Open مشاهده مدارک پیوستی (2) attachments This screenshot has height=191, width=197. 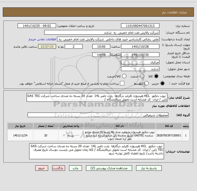pyautogui.click(x=109, y=168)
